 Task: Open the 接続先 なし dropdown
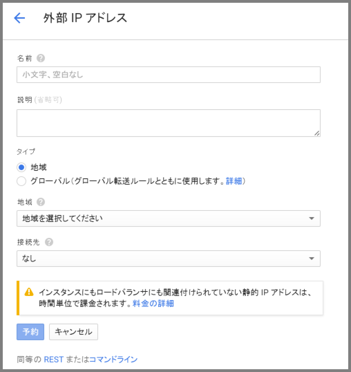(x=169, y=259)
